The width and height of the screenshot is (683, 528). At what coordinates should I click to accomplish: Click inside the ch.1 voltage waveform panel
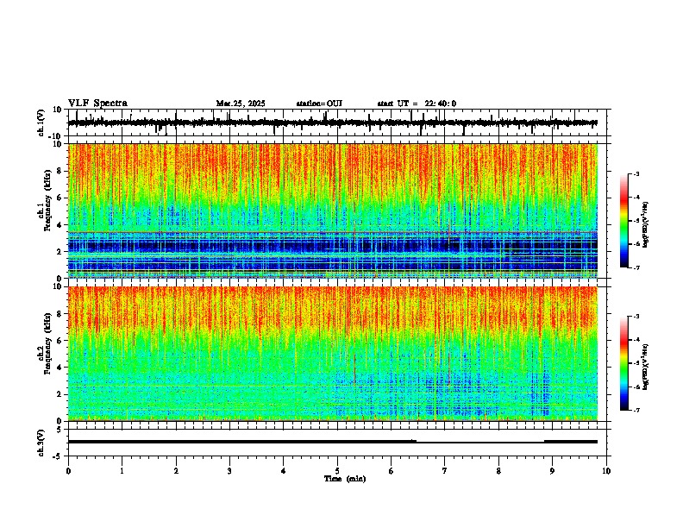(337, 123)
